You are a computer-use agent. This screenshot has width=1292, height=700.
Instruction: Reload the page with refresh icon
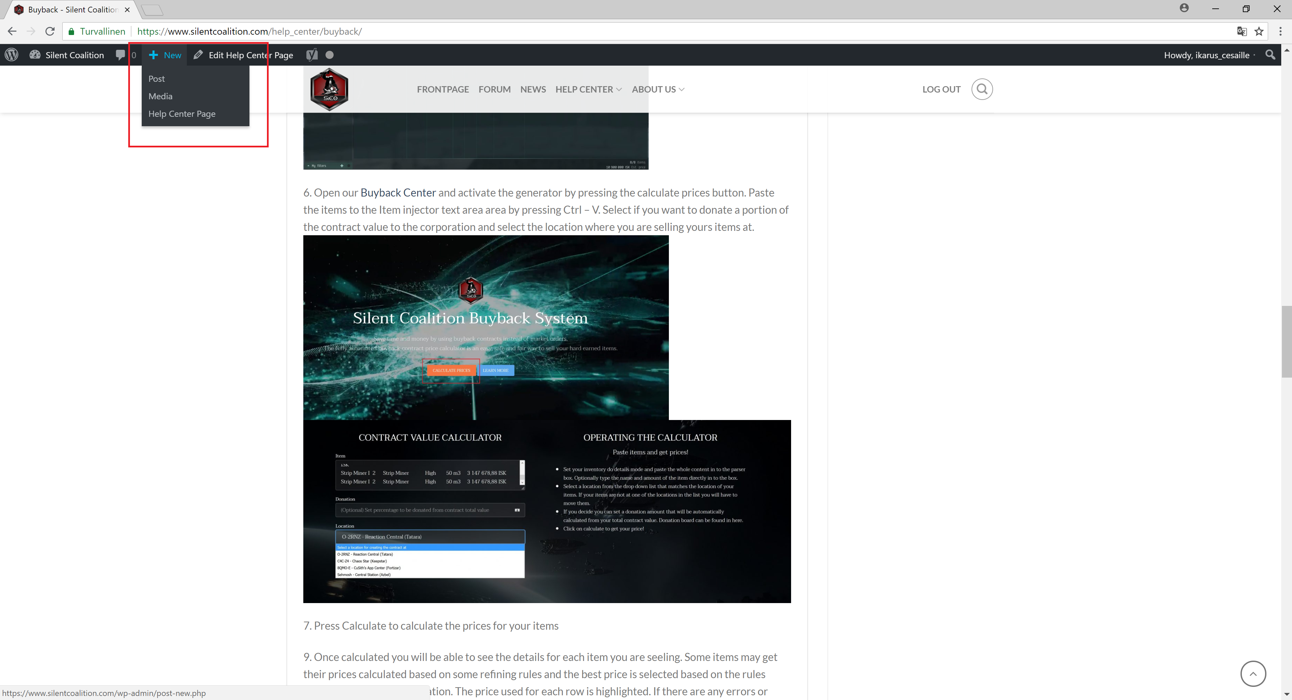coord(50,31)
